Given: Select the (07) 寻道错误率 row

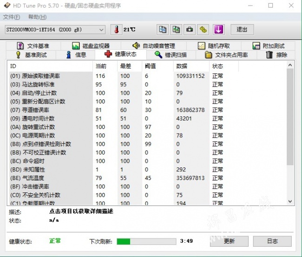Looking at the screenshot, I should pos(123,110).
